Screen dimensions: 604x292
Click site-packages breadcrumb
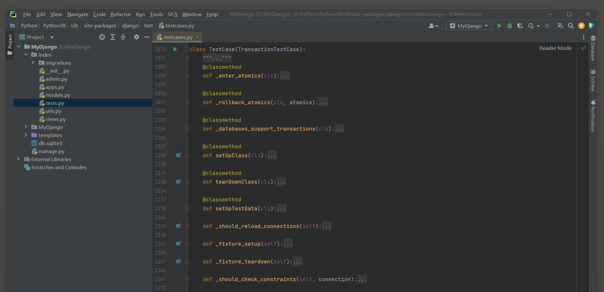(x=100, y=26)
